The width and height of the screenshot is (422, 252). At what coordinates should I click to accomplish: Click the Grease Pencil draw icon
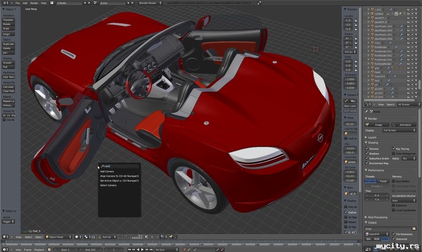[x=347, y=101]
